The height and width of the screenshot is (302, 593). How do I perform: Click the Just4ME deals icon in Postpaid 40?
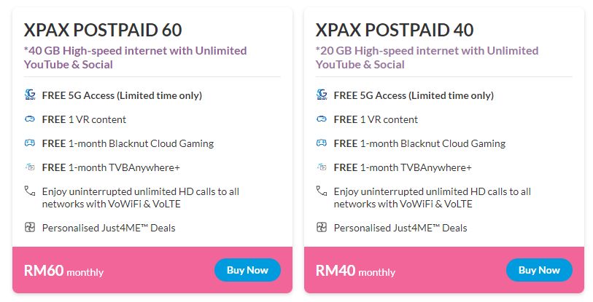click(322, 227)
